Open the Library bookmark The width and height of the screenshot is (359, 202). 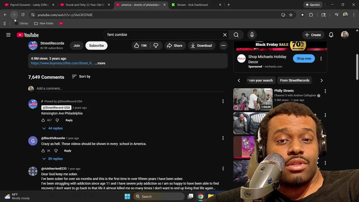(21, 23)
